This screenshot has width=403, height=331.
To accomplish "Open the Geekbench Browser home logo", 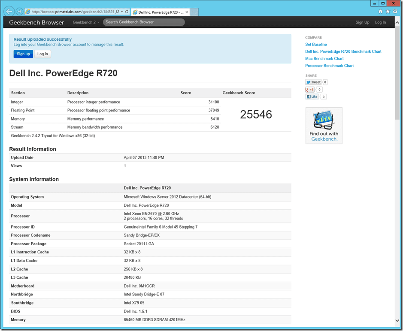I will pos(36,22).
